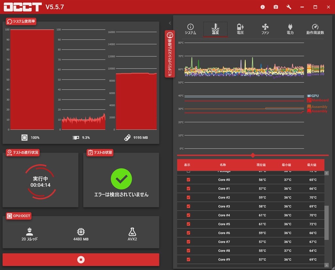The height and width of the screenshot is (270, 335).
Task: Uncheck the Core #3 display checkbox
Action: tap(188, 206)
